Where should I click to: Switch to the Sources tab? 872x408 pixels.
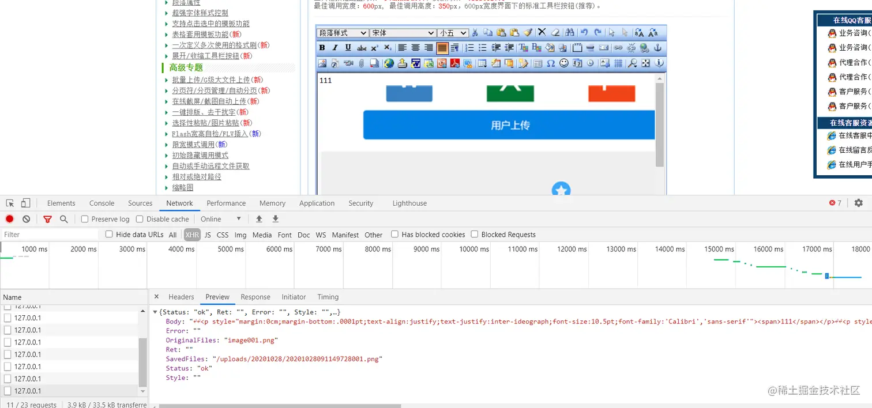click(140, 203)
